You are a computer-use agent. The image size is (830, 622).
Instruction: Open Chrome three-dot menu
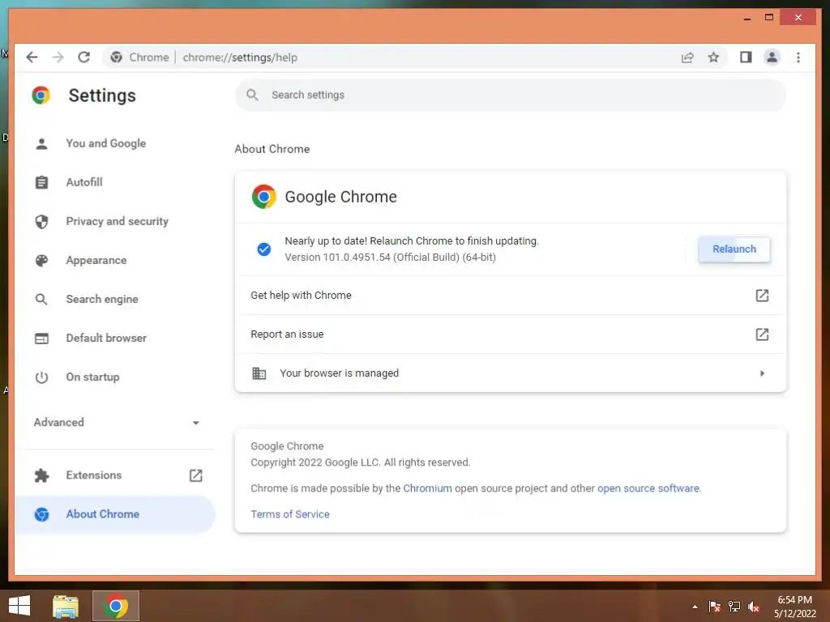(798, 58)
